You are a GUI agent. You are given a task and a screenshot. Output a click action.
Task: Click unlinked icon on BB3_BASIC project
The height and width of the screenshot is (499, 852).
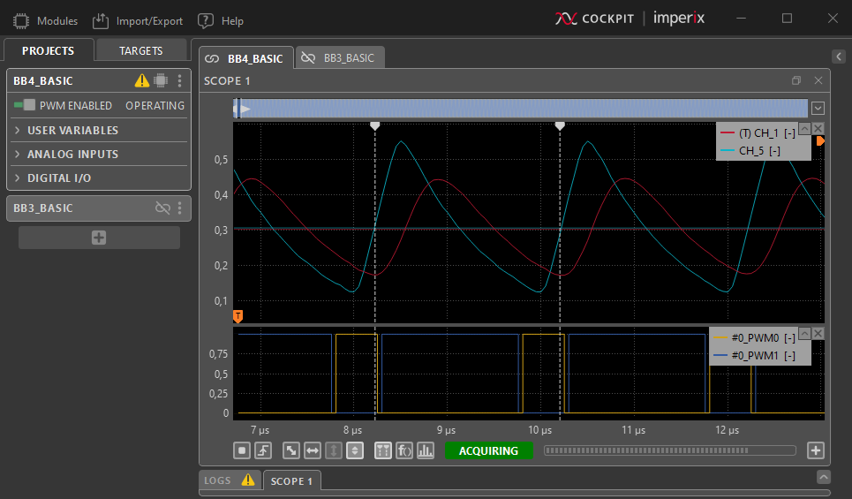pyautogui.click(x=162, y=208)
